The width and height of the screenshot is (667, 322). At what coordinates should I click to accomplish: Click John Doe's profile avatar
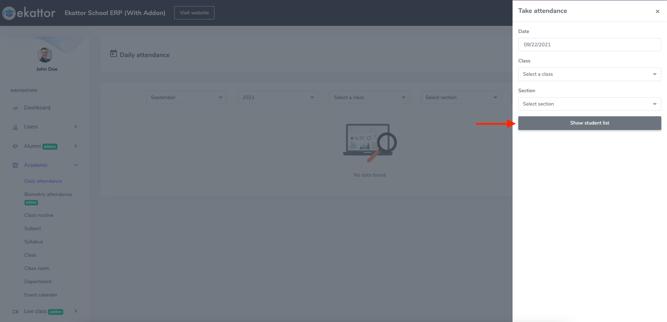coord(45,55)
